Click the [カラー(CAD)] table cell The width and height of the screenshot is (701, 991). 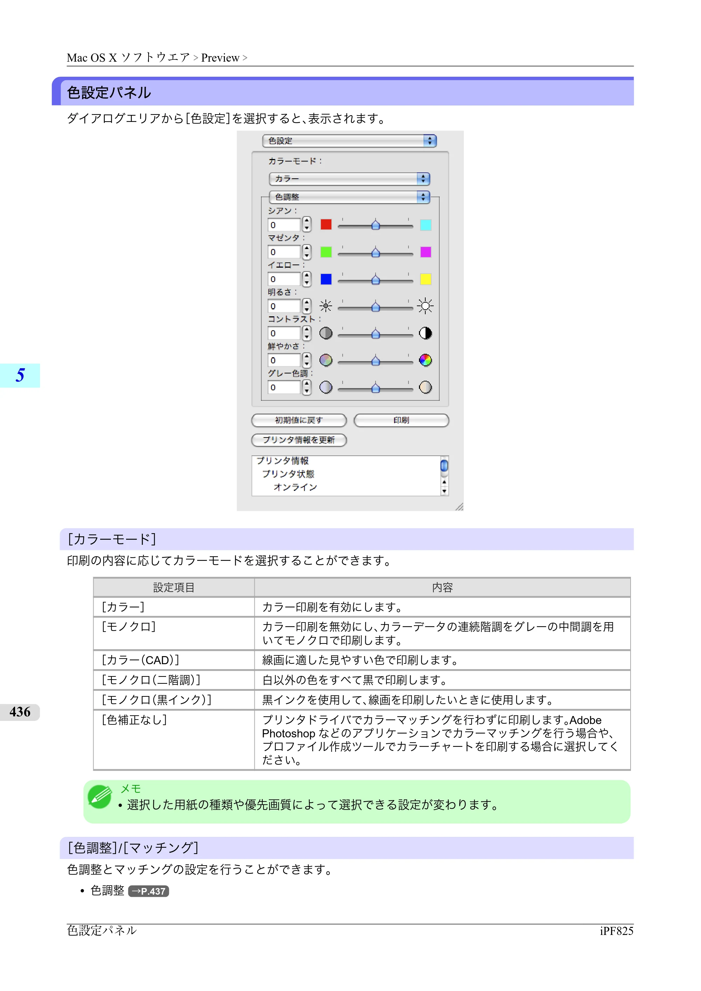coord(174,660)
